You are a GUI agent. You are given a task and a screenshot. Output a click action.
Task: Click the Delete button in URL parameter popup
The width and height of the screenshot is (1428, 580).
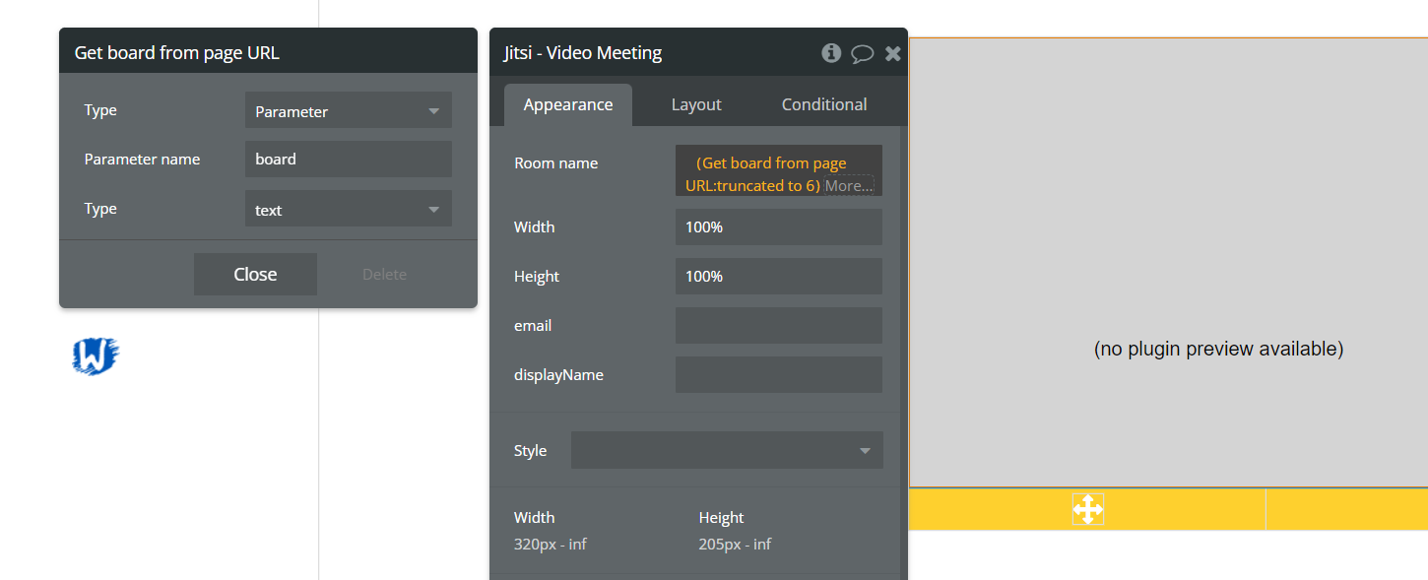click(x=384, y=275)
